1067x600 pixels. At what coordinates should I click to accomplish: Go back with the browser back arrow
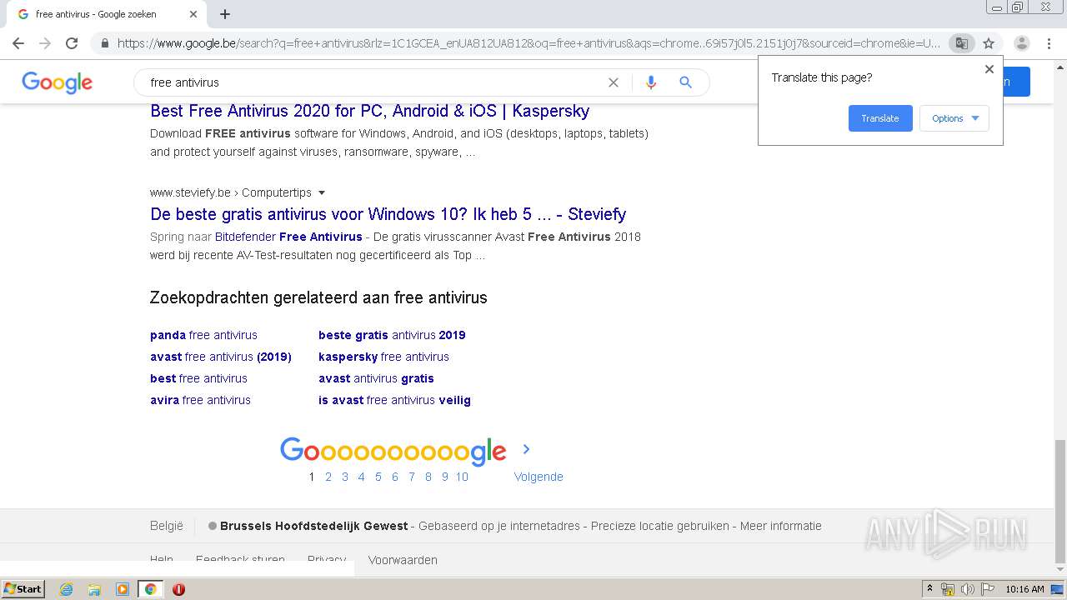click(x=18, y=43)
